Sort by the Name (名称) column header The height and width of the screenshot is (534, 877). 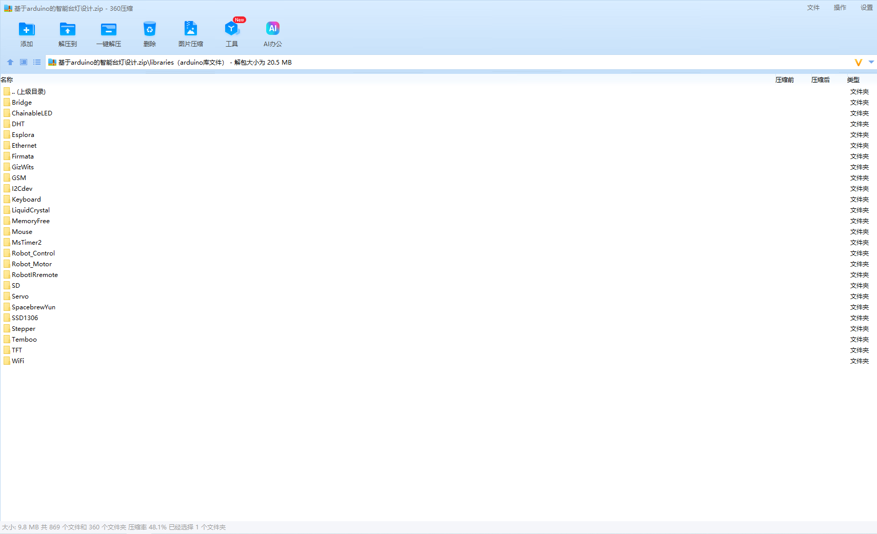pos(7,80)
